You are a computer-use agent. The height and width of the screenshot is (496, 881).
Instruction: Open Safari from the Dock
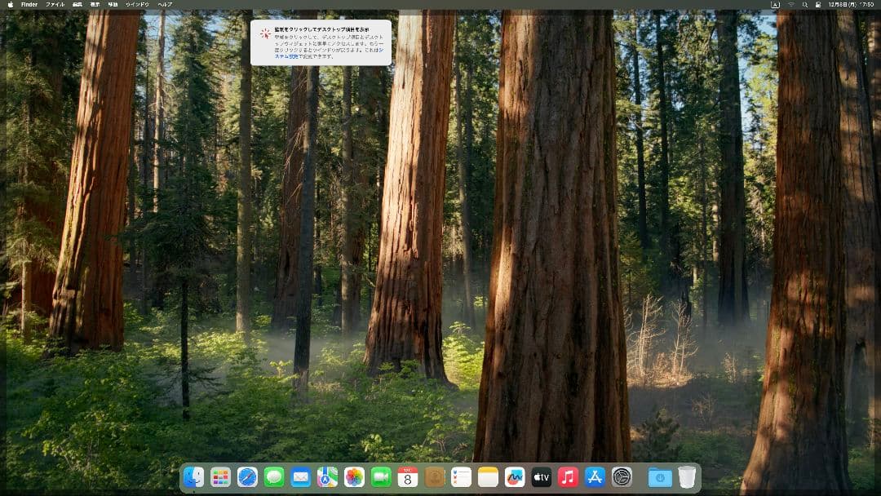244,477
